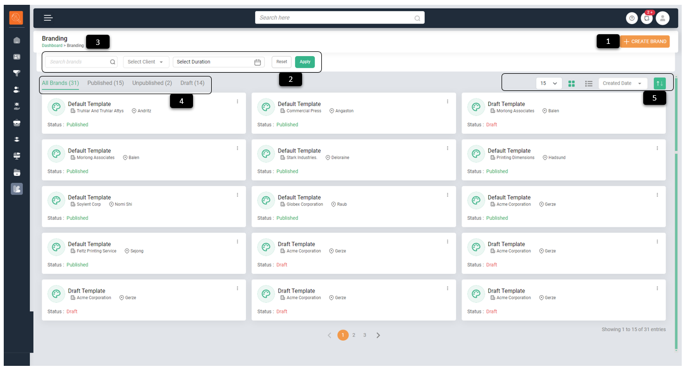Switch to list view layout

[x=589, y=83]
